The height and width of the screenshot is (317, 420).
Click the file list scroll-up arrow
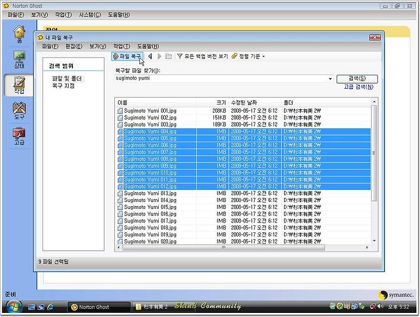374,102
